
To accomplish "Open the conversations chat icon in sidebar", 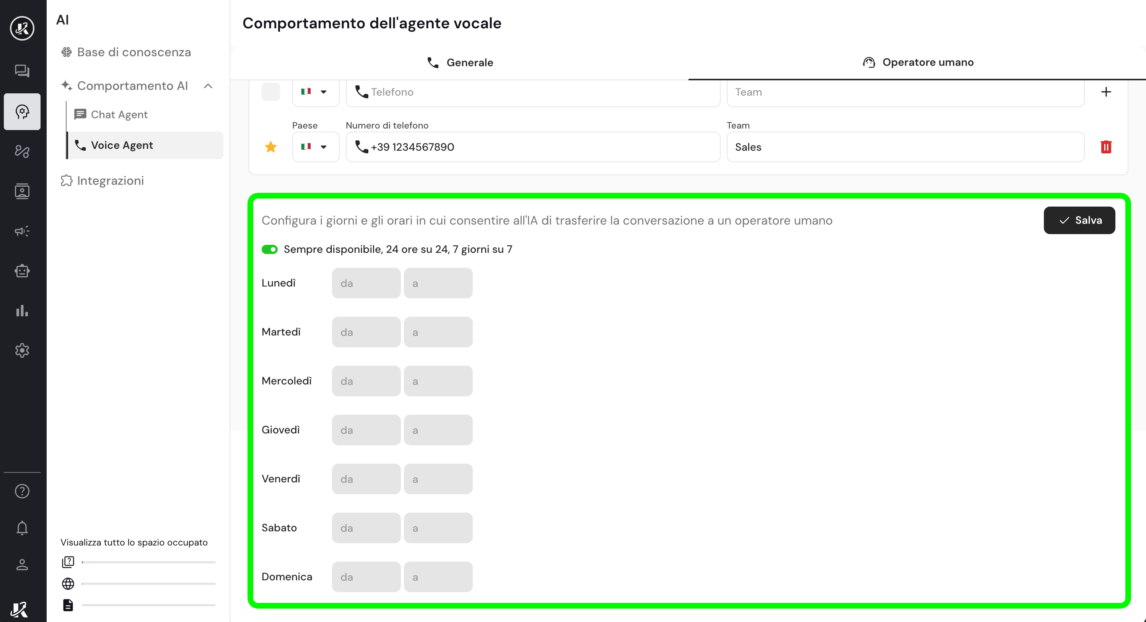I will tap(22, 71).
